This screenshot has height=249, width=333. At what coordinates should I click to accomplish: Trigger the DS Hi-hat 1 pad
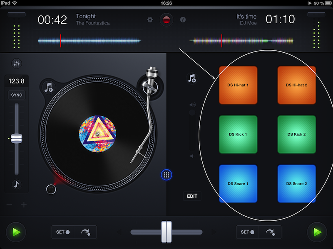[x=238, y=85]
